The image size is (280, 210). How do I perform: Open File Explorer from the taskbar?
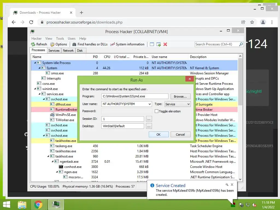[x=22, y=205]
